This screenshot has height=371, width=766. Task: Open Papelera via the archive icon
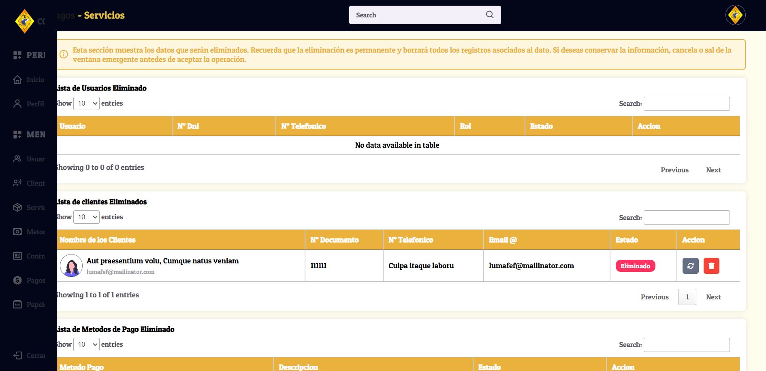point(17,305)
